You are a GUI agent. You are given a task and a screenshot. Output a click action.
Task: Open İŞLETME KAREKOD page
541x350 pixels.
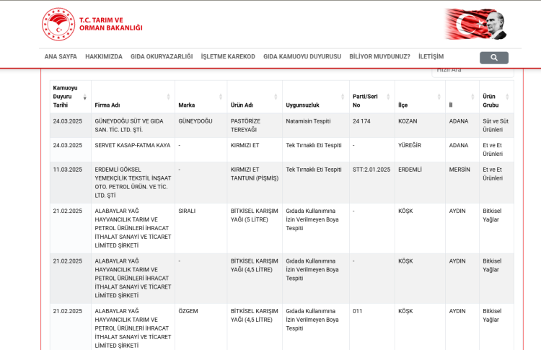coord(228,56)
